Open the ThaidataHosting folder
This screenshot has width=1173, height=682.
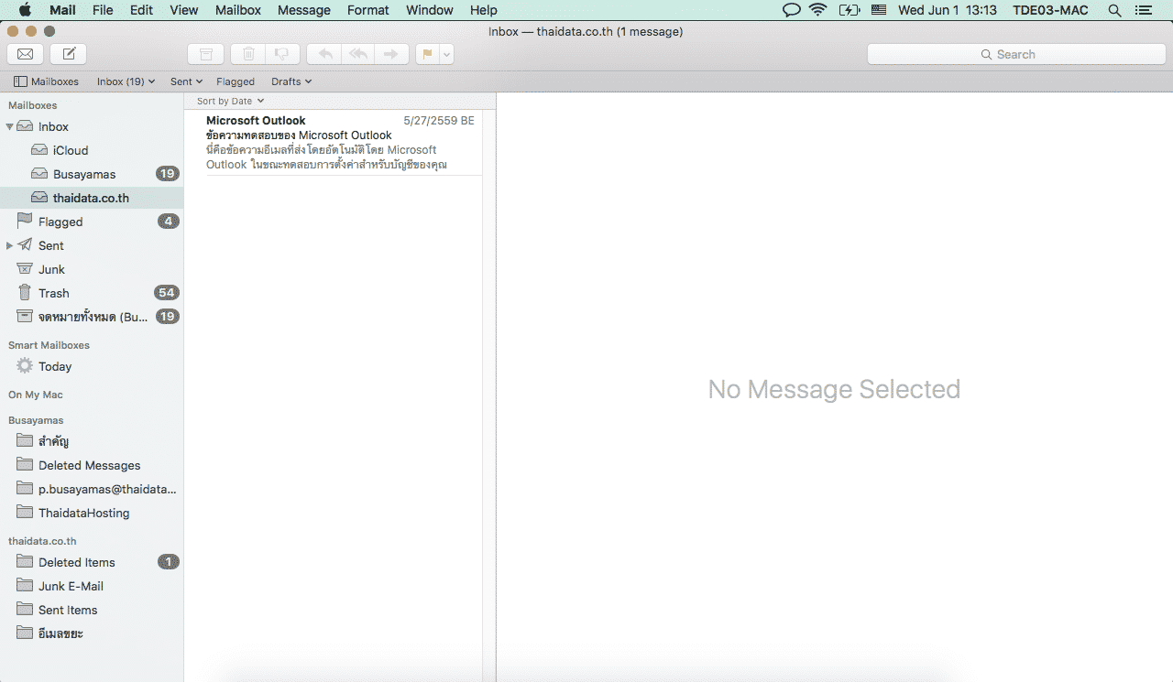(92, 513)
